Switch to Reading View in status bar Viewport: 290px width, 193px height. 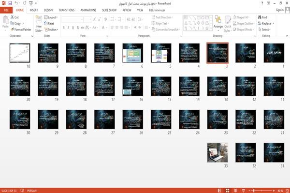235,191
